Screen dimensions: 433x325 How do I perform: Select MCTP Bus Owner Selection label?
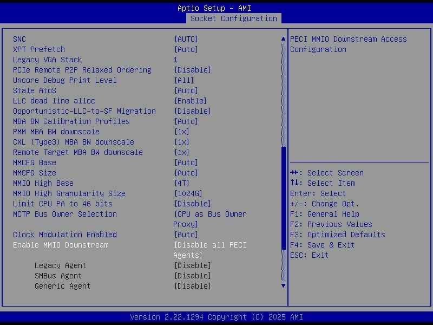(64, 214)
